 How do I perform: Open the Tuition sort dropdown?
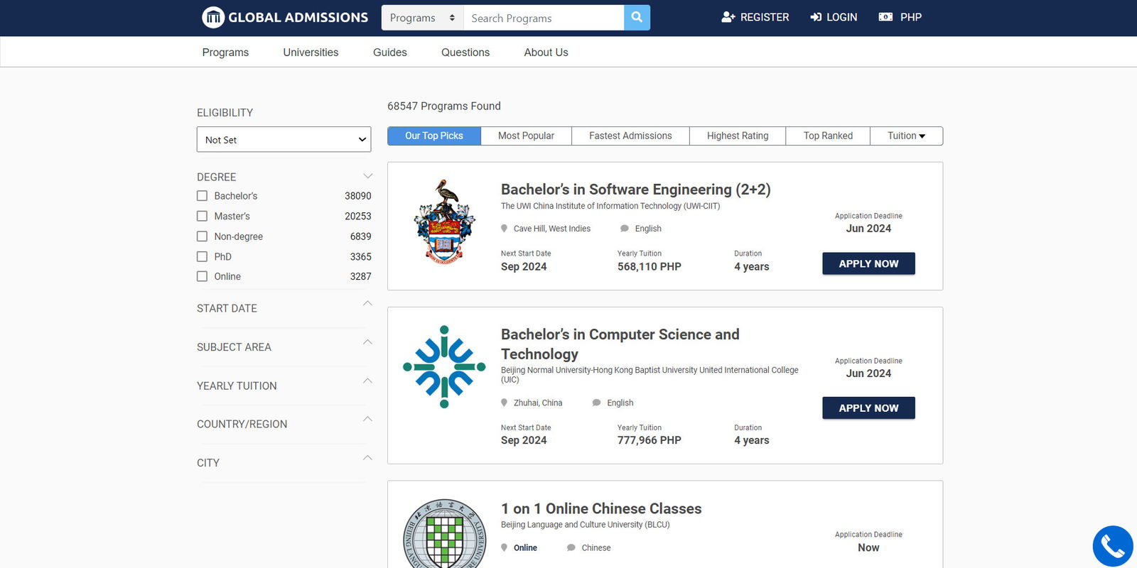click(x=906, y=136)
